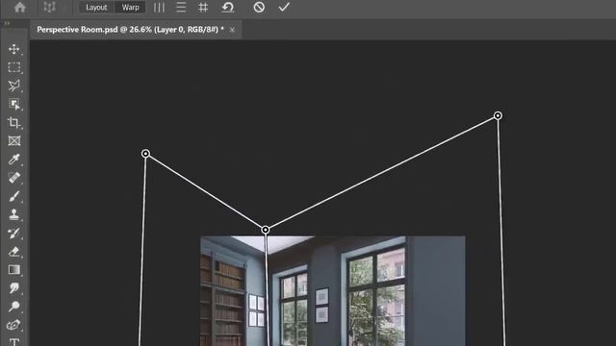Select the Eraser tool
This screenshot has width=616, height=346.
click(14, 252)
